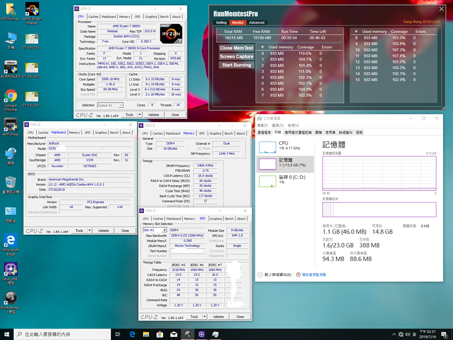This screenshot has height=340, width=453.
Task: Open Resource Monitor link in Task Manager
Action: tap(311, 275)
